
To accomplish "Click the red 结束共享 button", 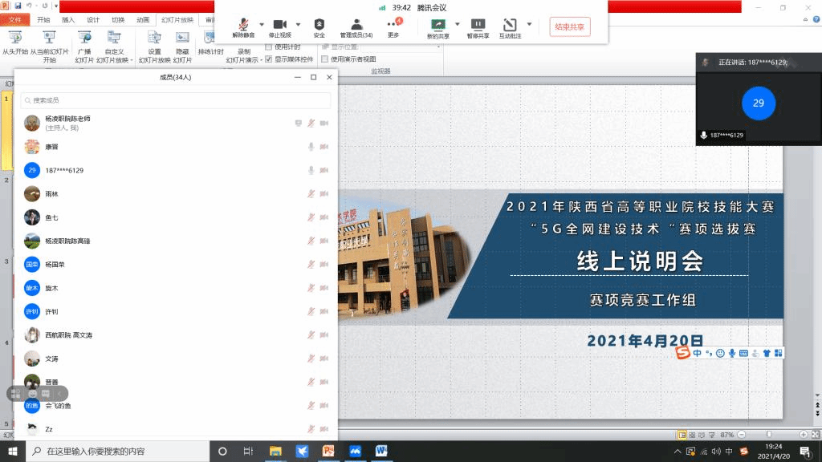I will 569,26.
